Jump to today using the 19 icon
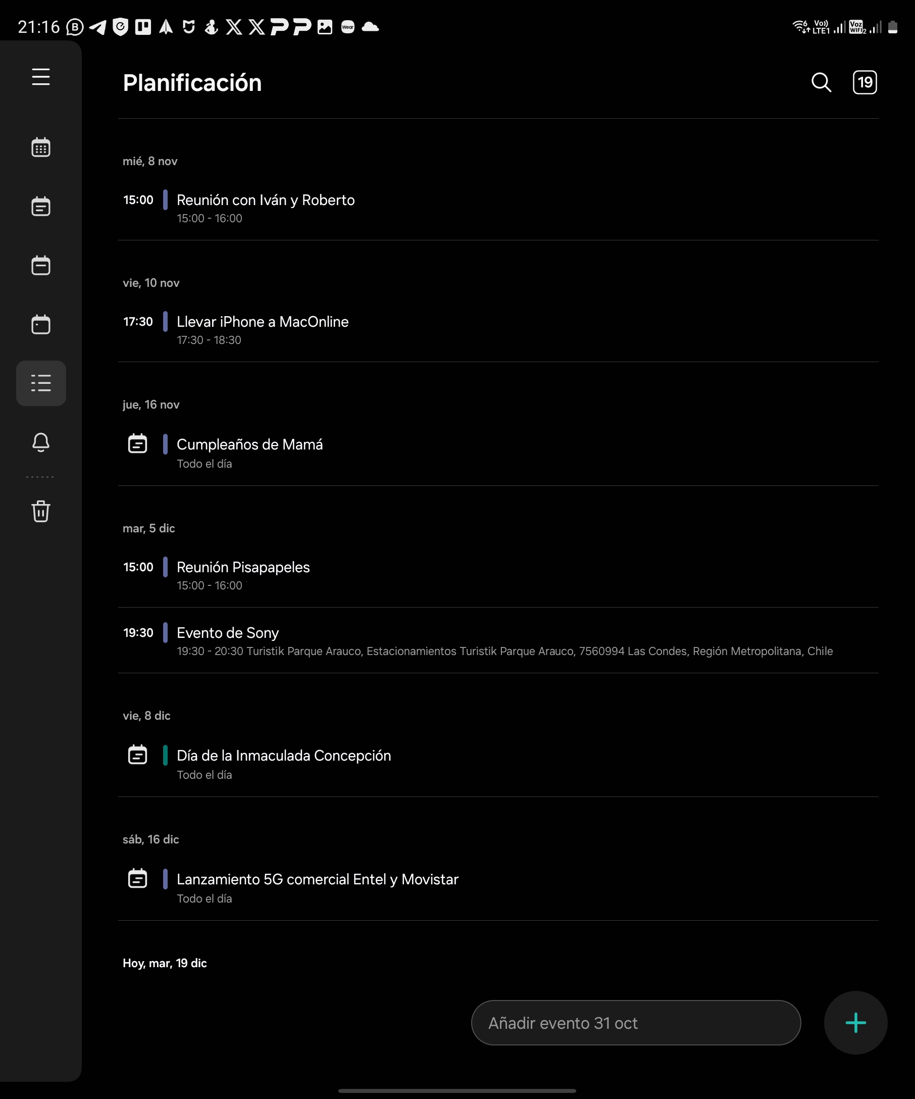Screen dimensions: 915x1099 click(865, 82)
